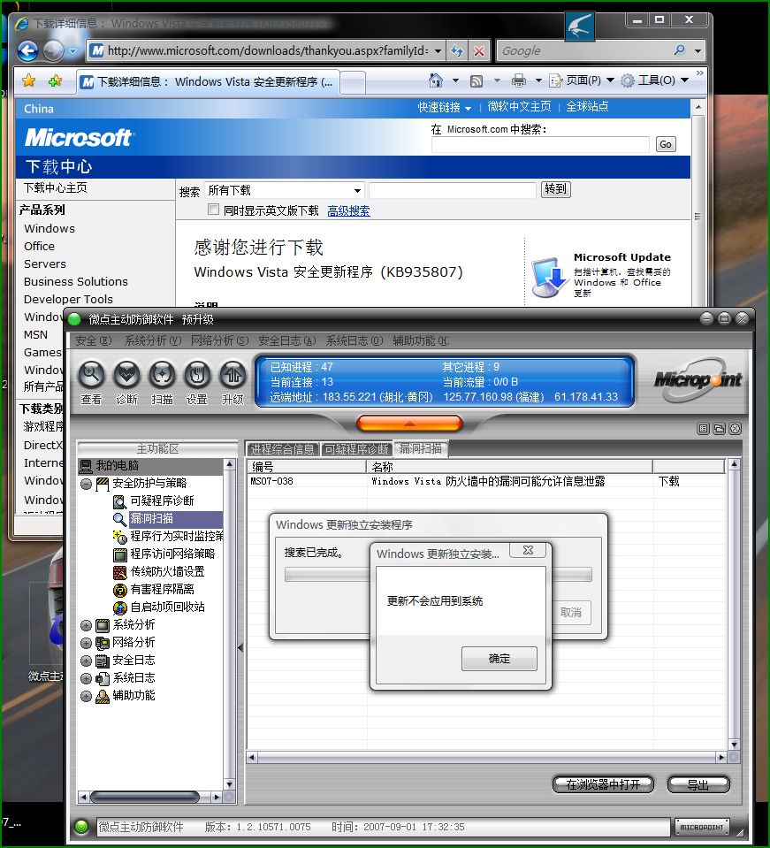Screen dimensions: 770x848
Task: Click the 转到 search button on Microsoft page
Action: pos(556,189)
